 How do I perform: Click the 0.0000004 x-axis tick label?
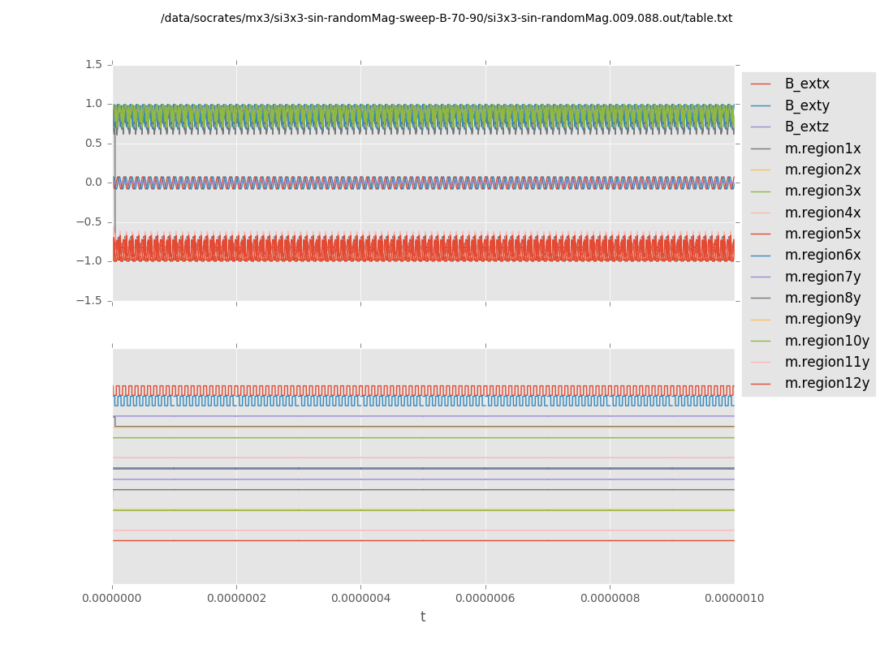[x=360, y=599]
